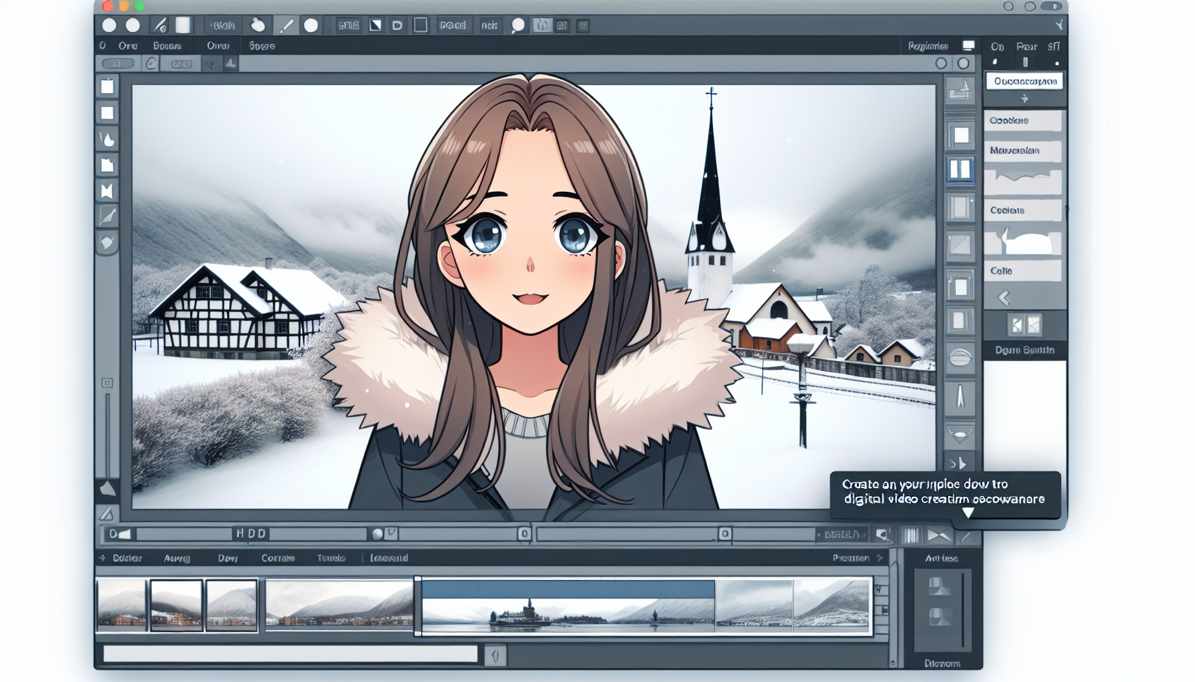
Task: Click the paint bucket icon in toolbar
Action: [x=257, y=26]
